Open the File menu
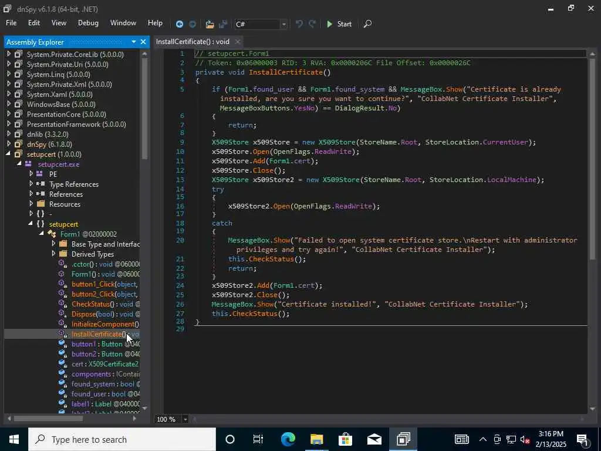The height and width of the screenshot is (451, 601). pyautogui.click(x=11, y=23)
